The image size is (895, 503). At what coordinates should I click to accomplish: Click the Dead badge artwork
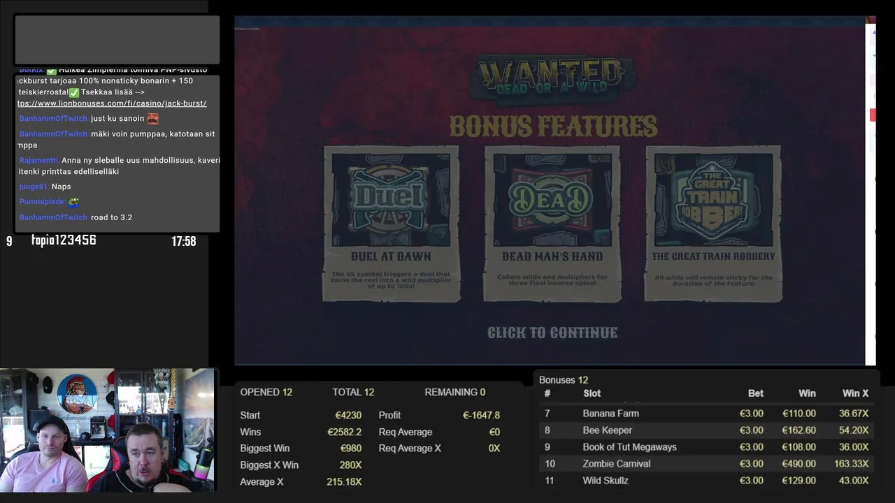coord(552,200)
